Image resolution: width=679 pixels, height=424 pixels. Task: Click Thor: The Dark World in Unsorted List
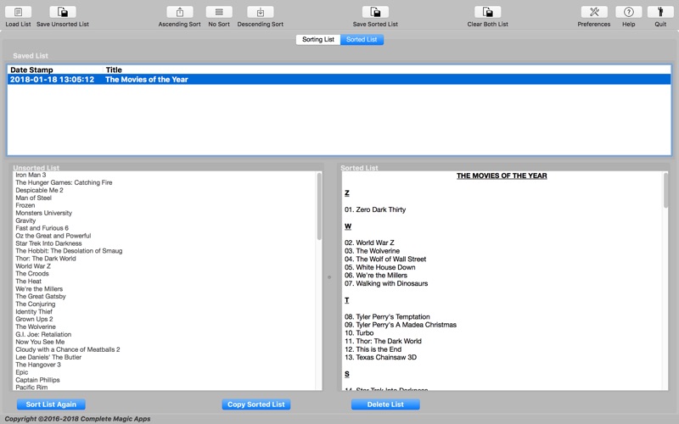point(46,259)
